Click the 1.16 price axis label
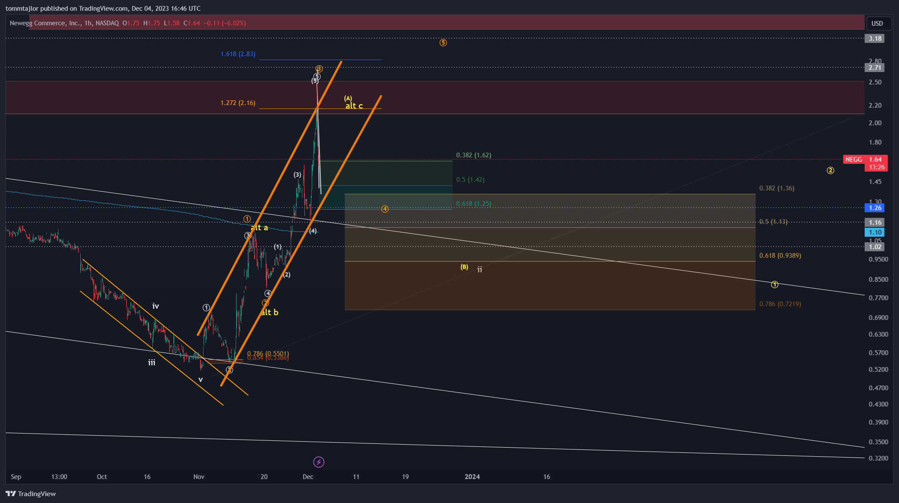Image resolution: width=899 pixels, height=503 pixels. 875,222
